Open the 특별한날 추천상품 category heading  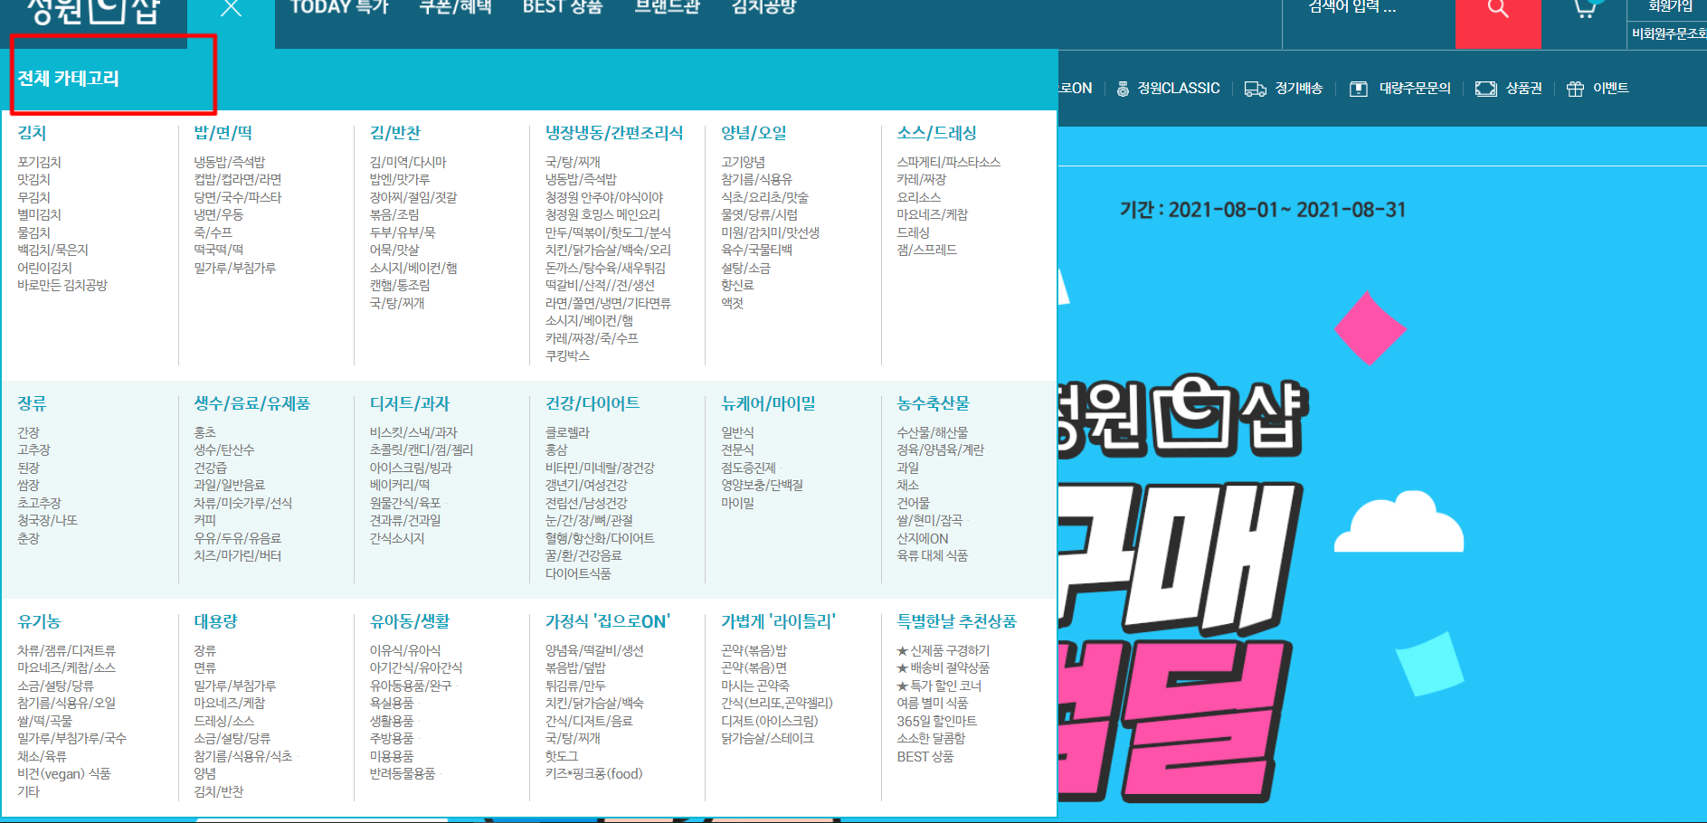[956, 621]
